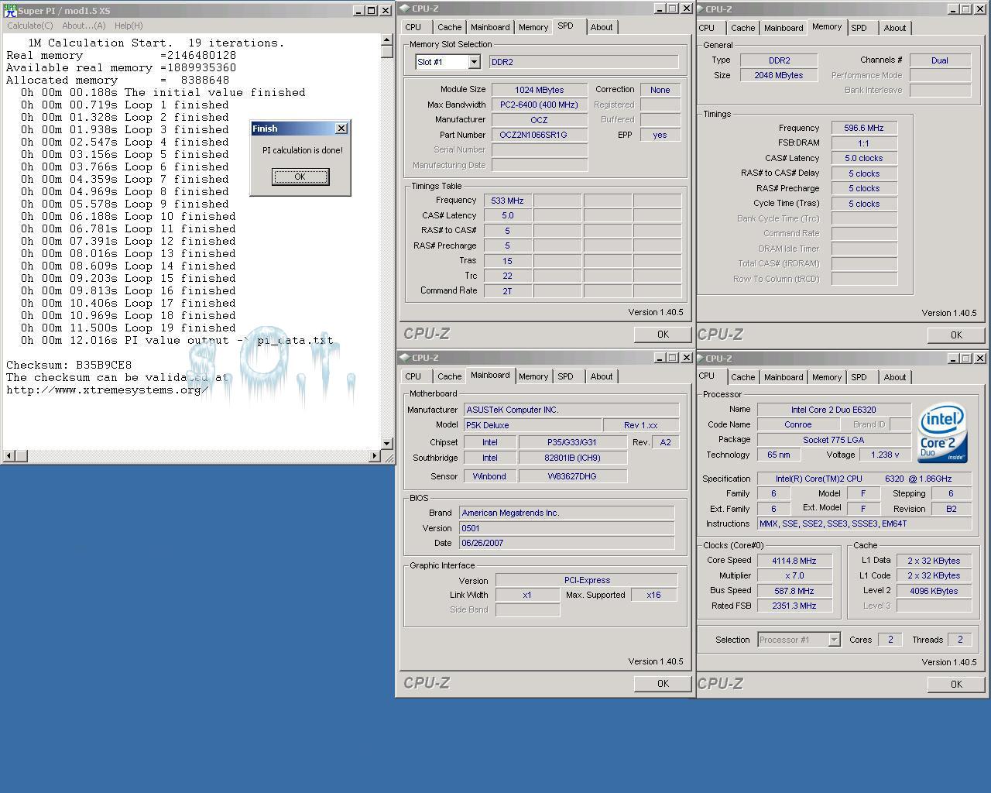Viewport: 991px width, 793px height.
Task: Select SPD tab in Mainboard CPU-Z window
Action: (566, 376)
